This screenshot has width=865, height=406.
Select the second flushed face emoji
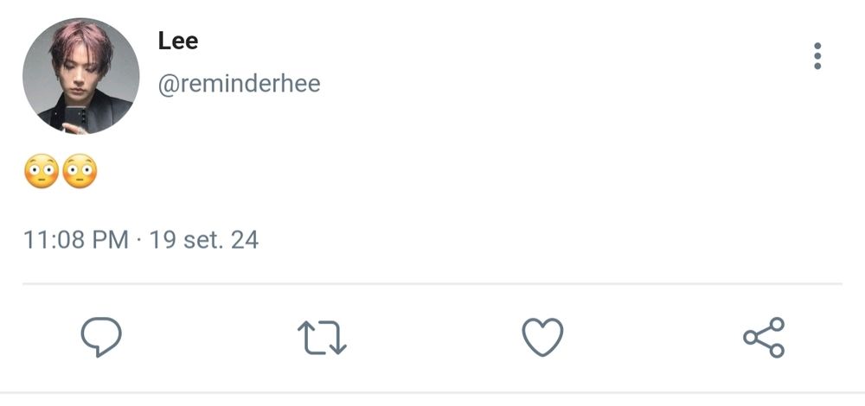tap(80, 172)
